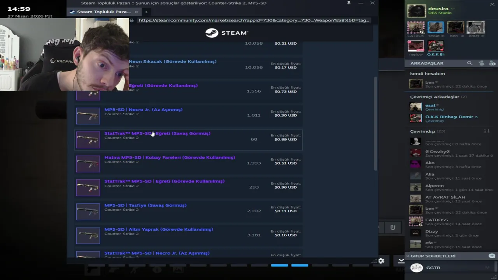The width and height of the screenshot is (498, 280).
Task: Add a friend using the plus person icon
Action: [492, 63]
